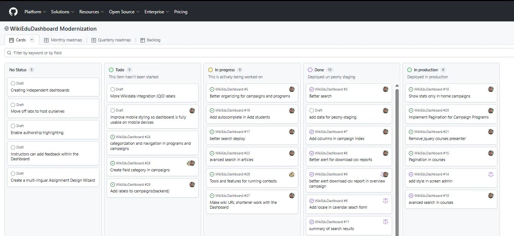Expand the Resources menu
This screenshot has height=236, width=514.
coord(92,12)
